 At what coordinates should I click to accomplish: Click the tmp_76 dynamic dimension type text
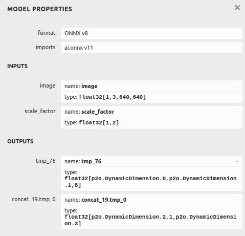tap(150, 182)
